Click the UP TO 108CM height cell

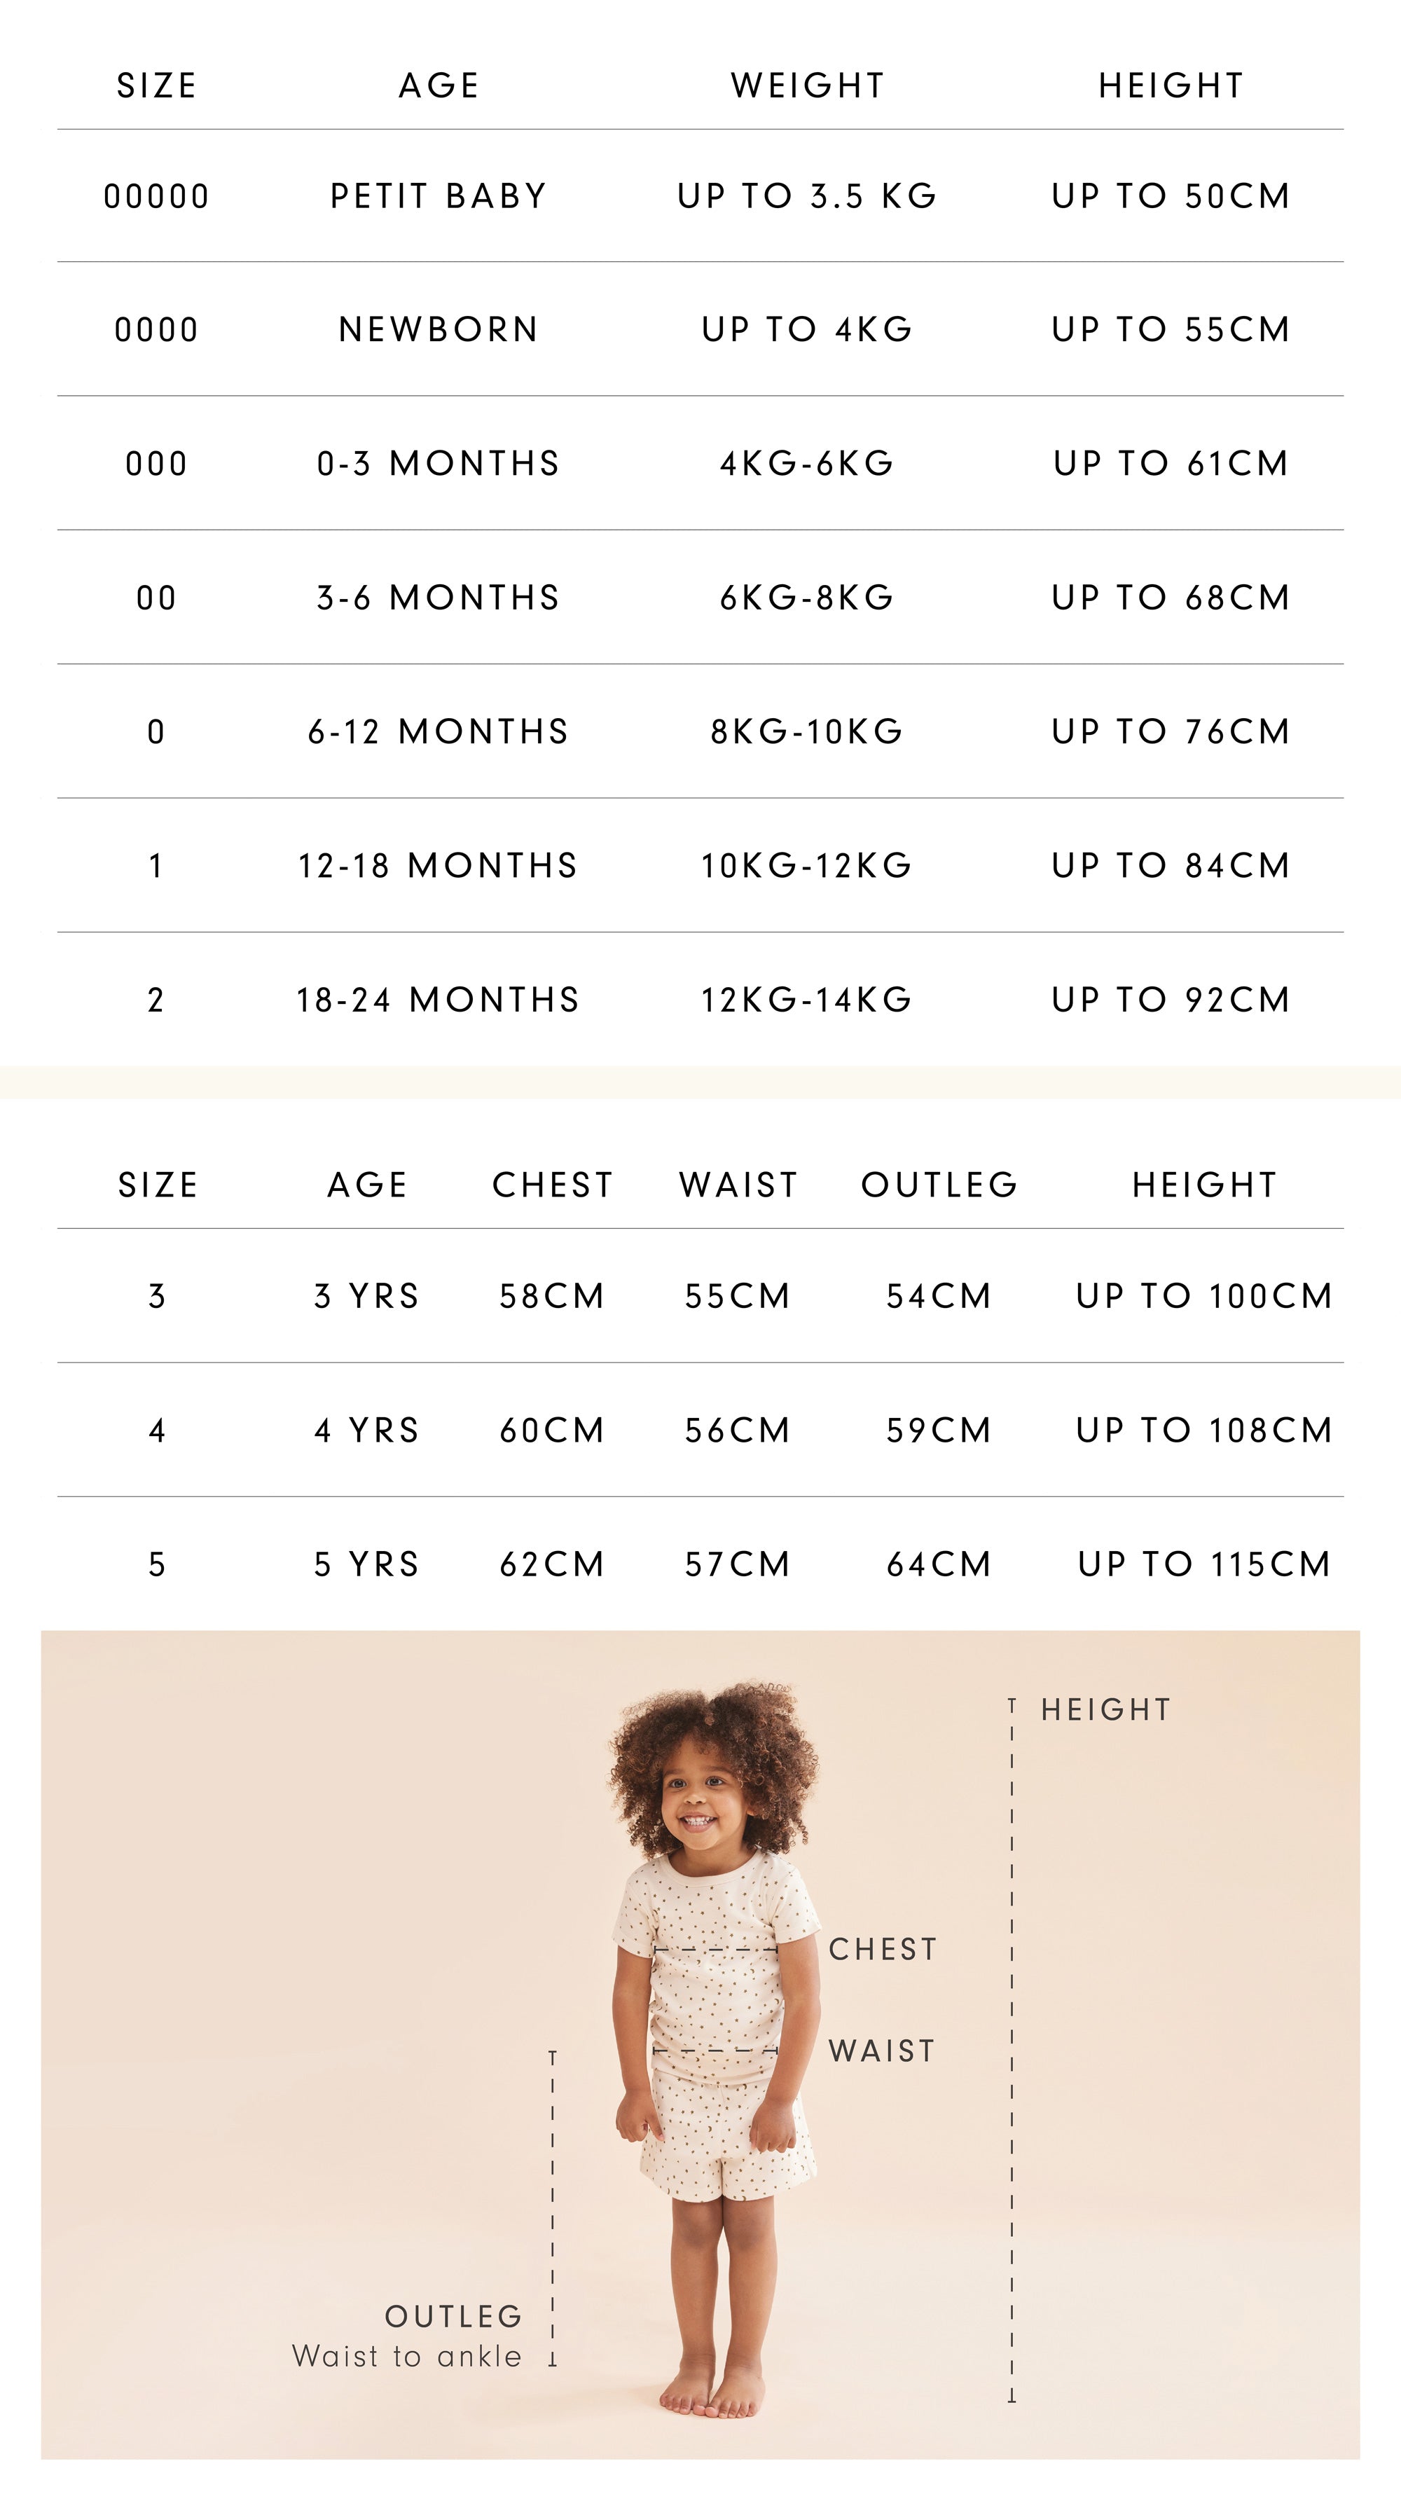point(1204,1430)
